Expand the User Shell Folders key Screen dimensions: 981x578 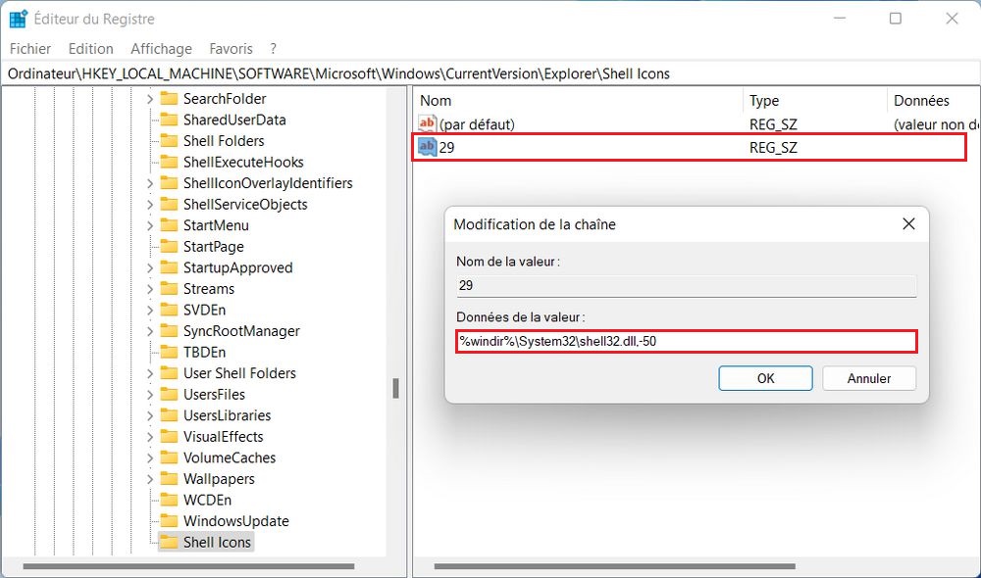[x=149, y=373]
